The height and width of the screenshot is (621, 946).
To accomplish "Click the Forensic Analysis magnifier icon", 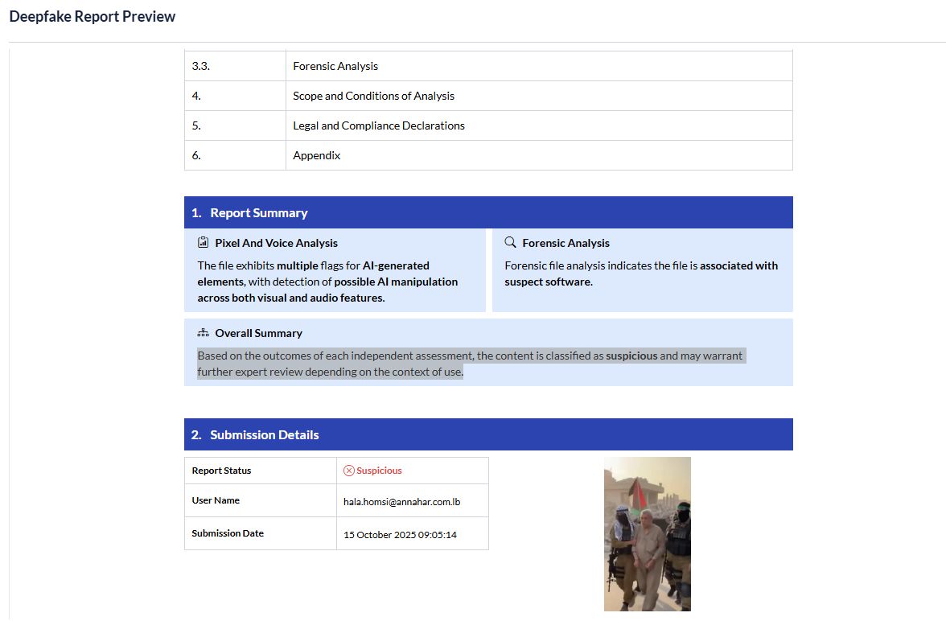I will [510, 243].
